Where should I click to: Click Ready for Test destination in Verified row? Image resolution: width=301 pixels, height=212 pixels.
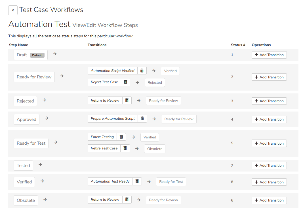click(171, 182)
